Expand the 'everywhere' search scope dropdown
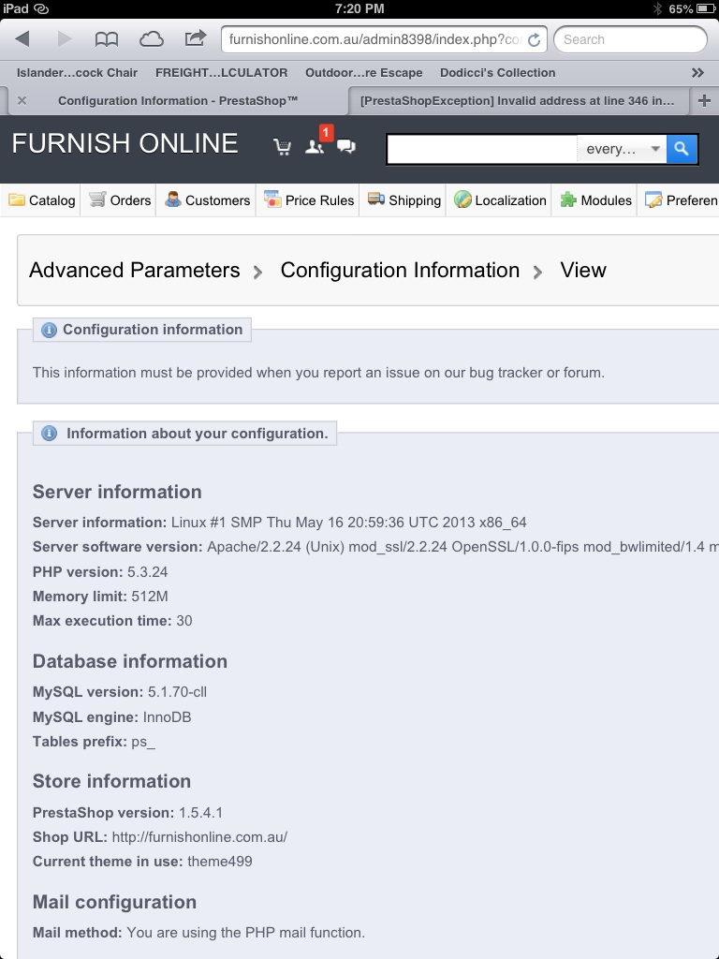The image size is (719, 959). (x=622, y=149)
